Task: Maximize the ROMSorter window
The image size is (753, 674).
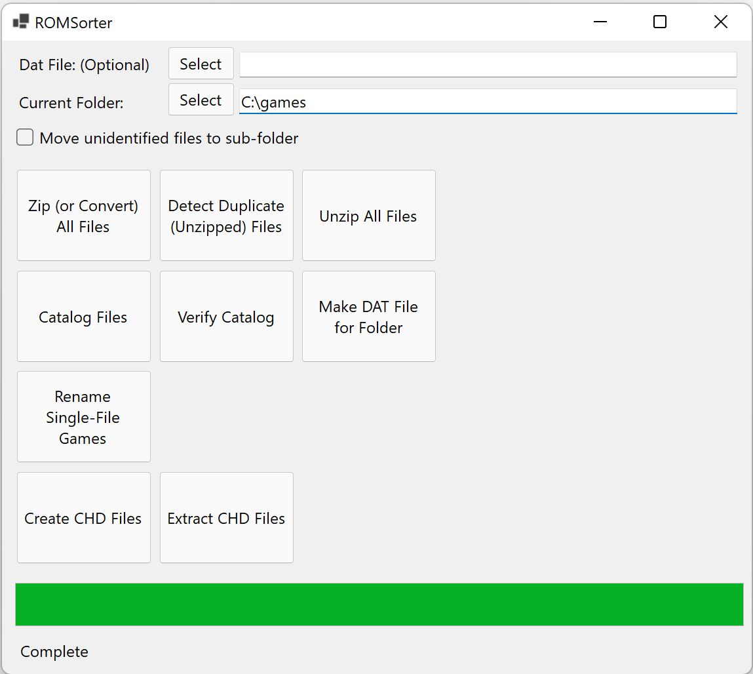Action: tap(660, 22)
